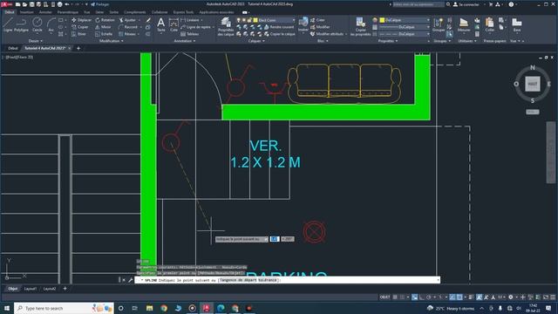Switch to the Début file tab

[12, 48]
